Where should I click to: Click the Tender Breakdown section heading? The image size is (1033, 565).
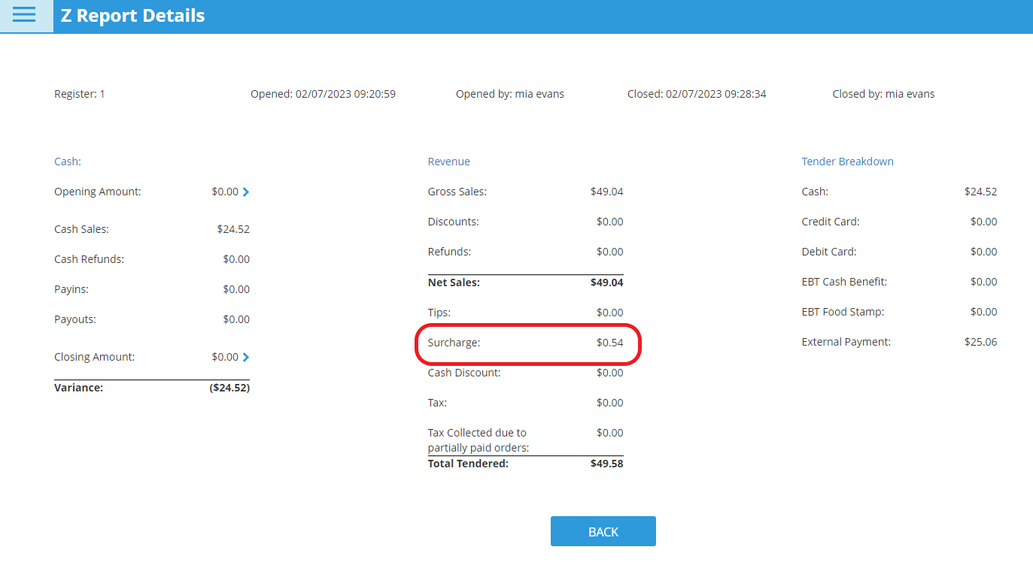848,162
